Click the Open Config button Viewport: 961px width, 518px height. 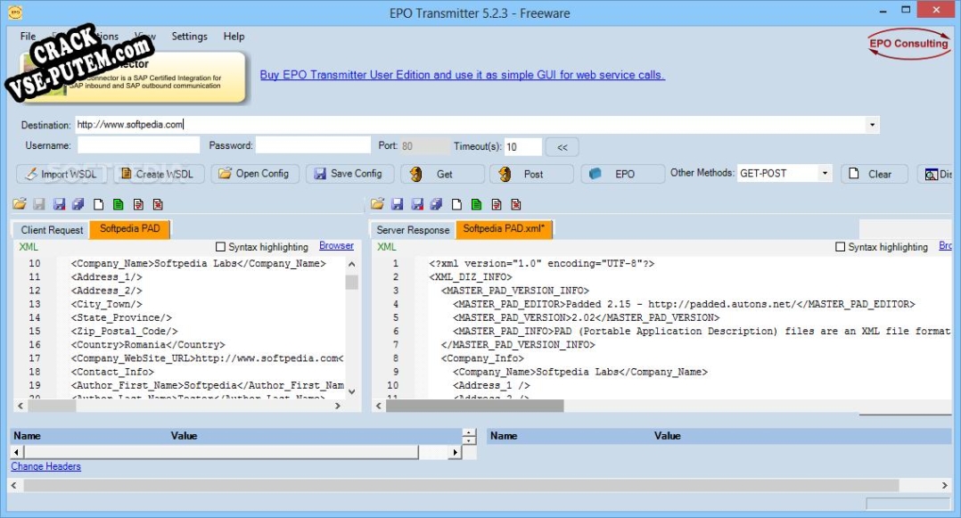[254, 174]
